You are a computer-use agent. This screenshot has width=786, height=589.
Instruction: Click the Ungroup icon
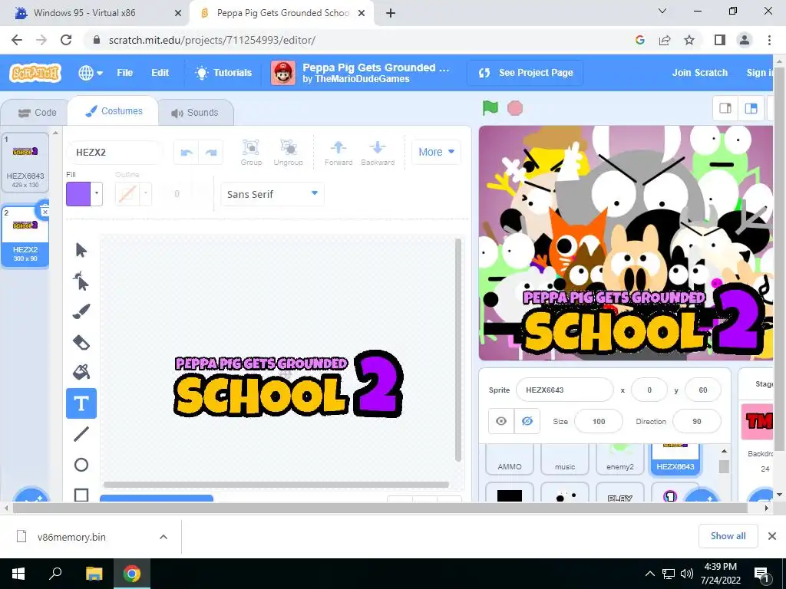(289, 153)
